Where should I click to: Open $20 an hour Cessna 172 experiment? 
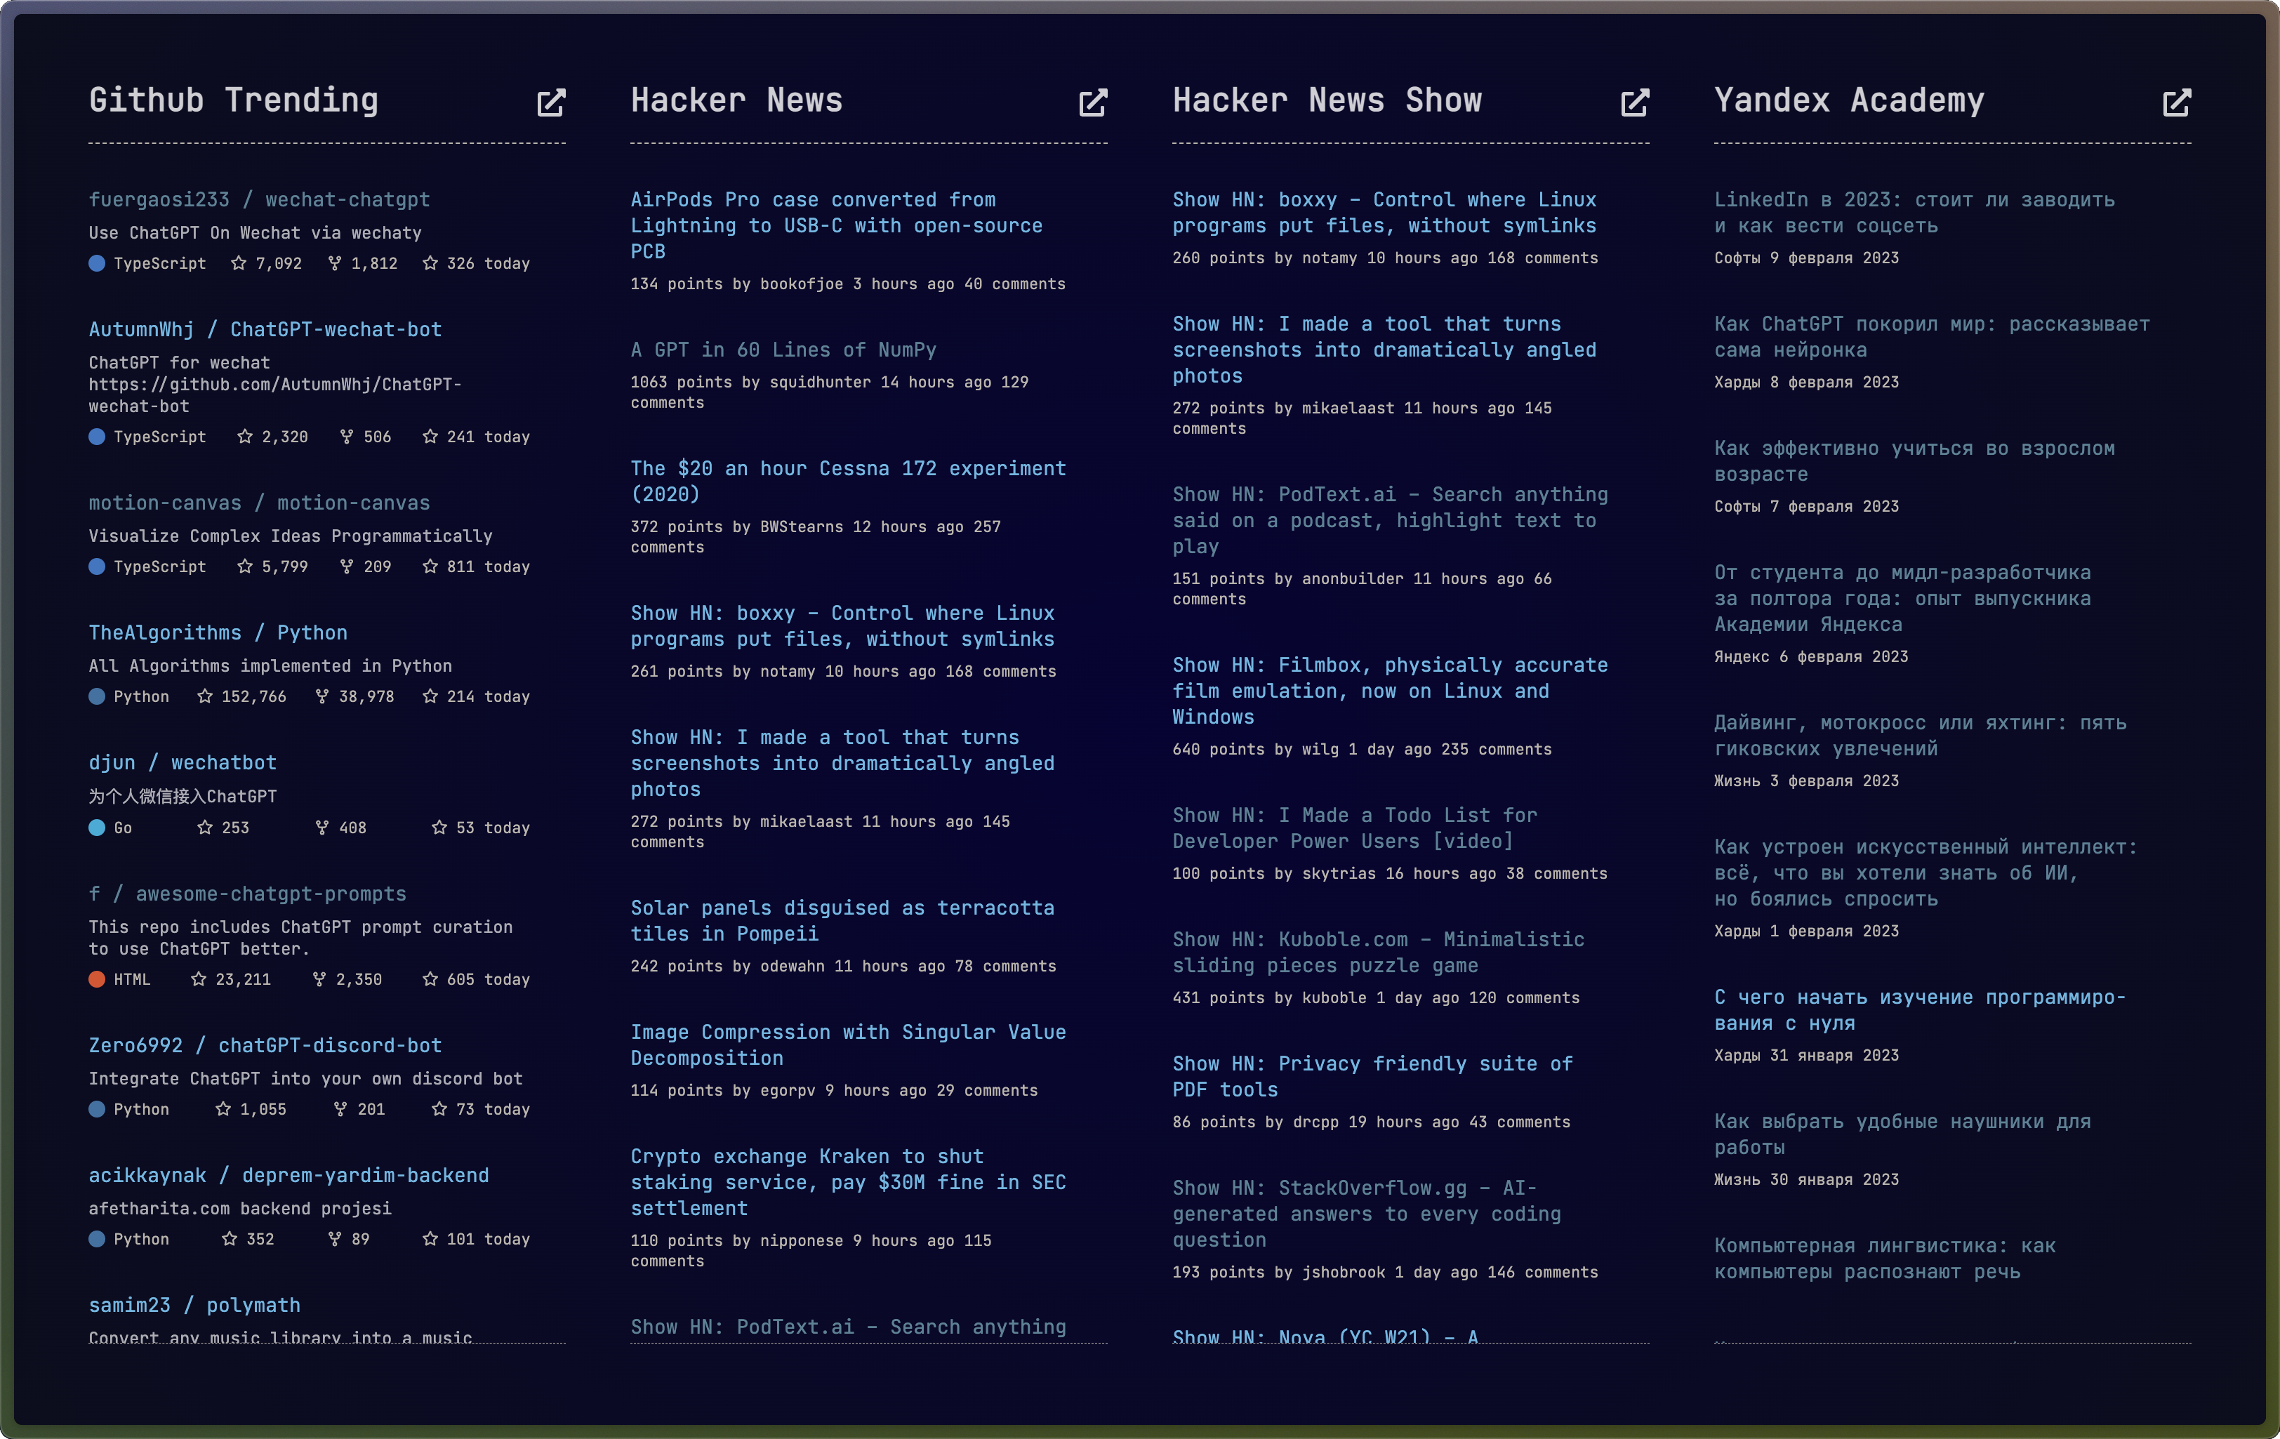click(x=849, y=481)
